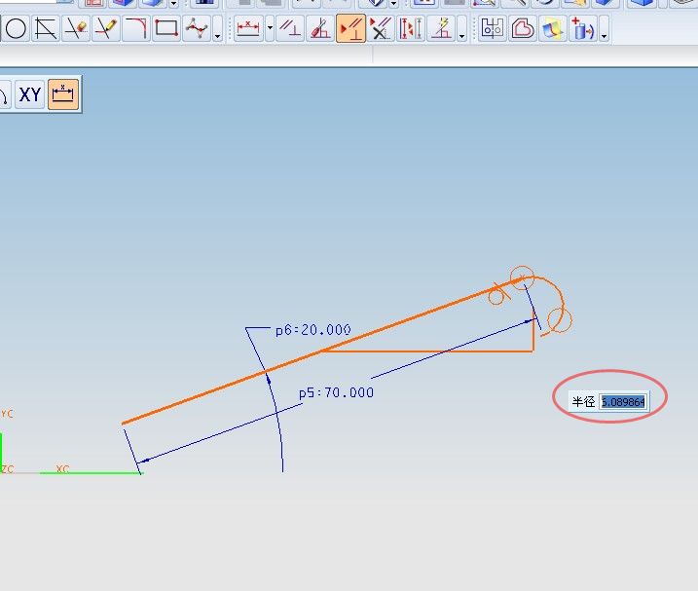The image size is (698, 591).
Task: Click the Intersection Curve surface icon
Action: pos(552,29)
